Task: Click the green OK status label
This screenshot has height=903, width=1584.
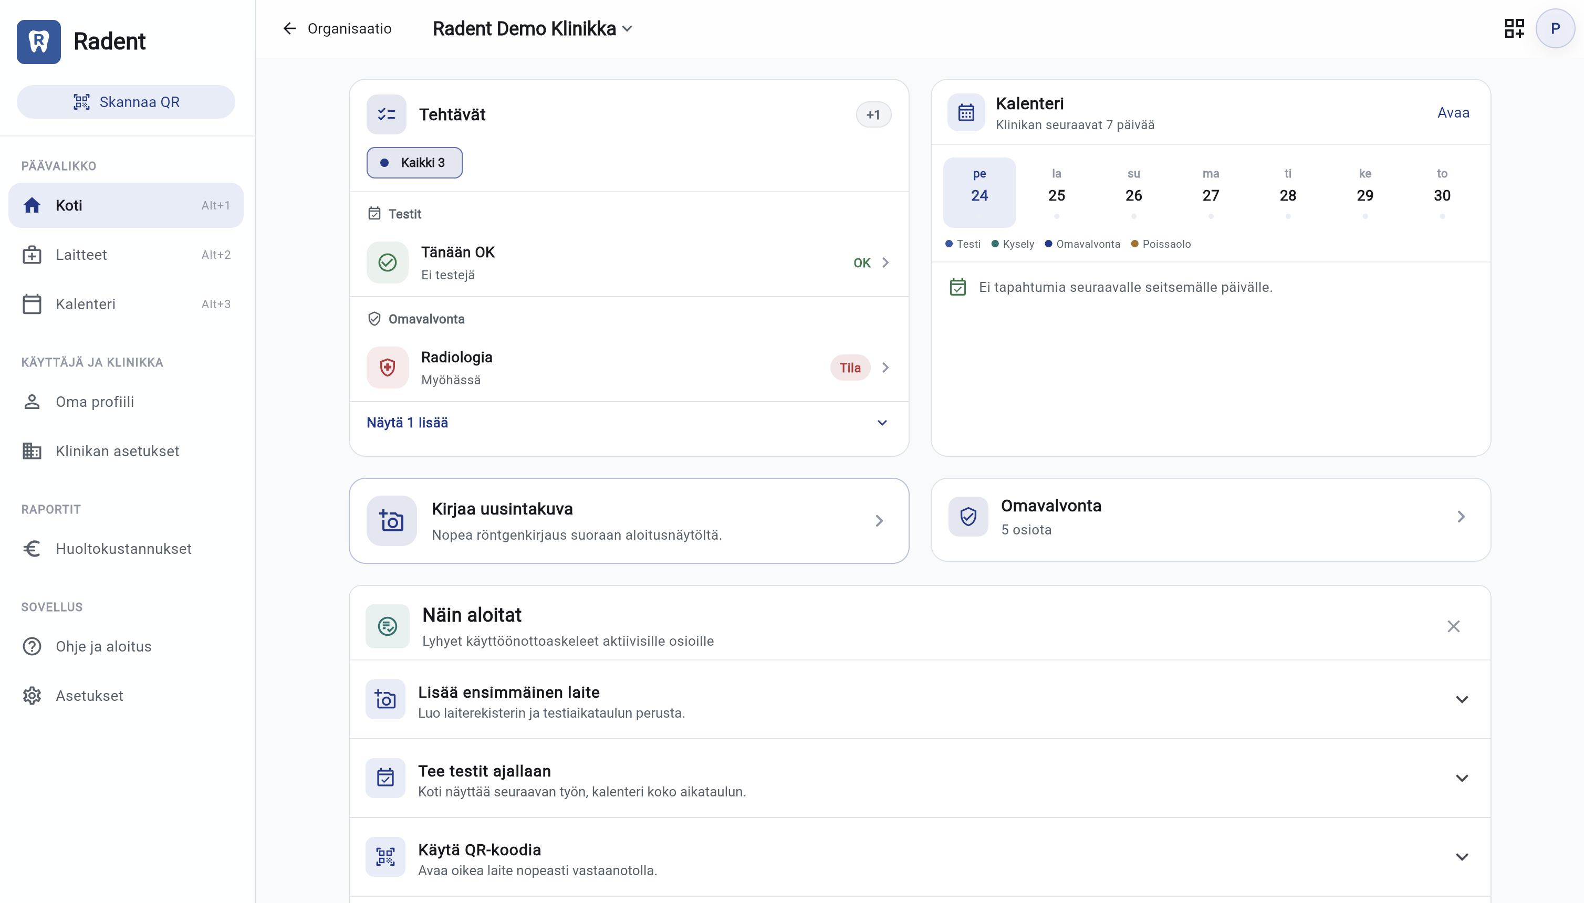Action: point(862,262)
